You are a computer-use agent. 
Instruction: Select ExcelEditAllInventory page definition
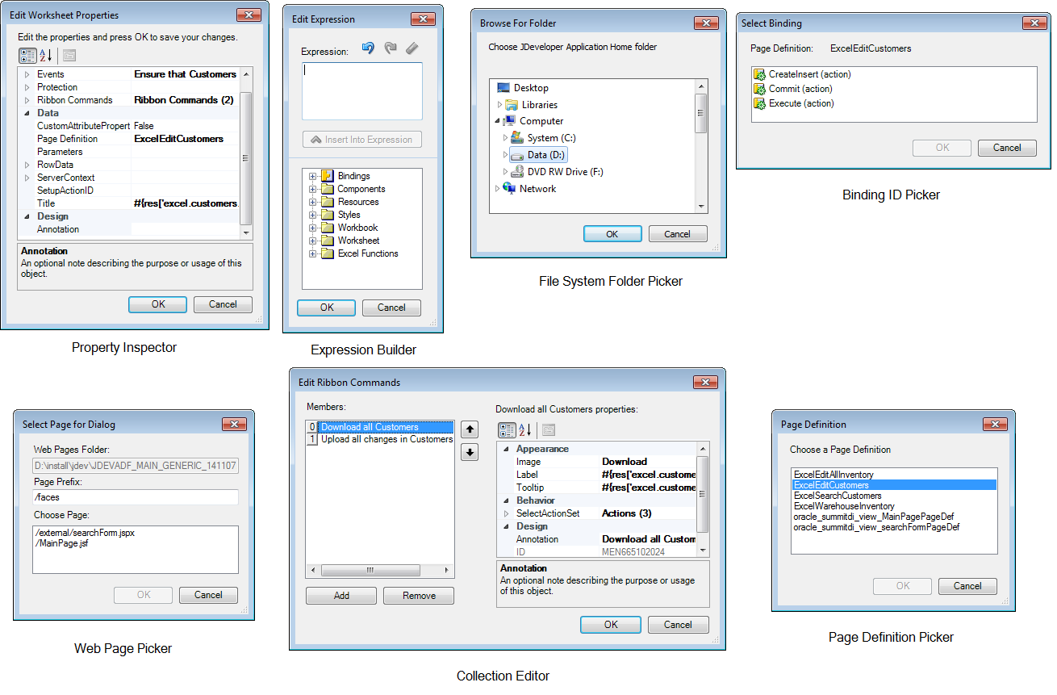(x=833, y=475)
